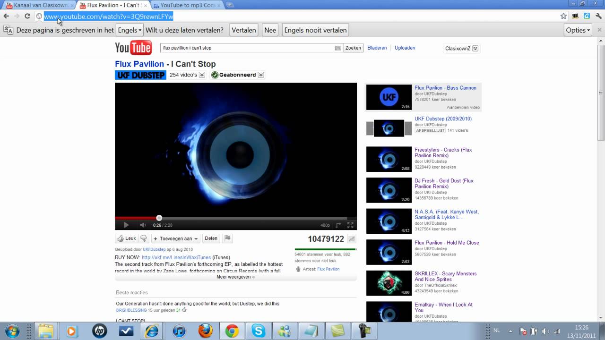Toggle the Geabonneerd subscription button
Screen dimensions: 605x340
pyautogui.click(x=233, y=75)
